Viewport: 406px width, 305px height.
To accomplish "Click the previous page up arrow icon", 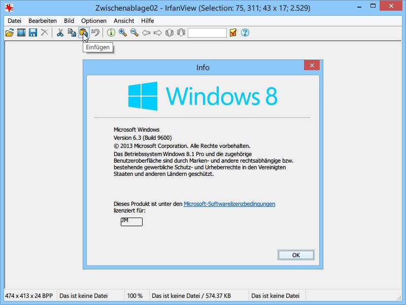I will 170,33.
